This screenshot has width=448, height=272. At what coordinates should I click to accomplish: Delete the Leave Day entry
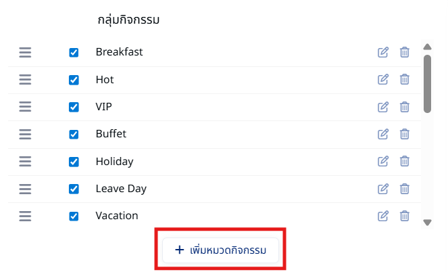click(404, 189)
